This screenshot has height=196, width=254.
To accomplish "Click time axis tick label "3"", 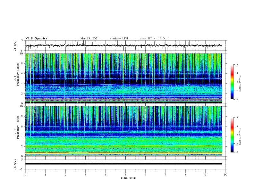I will 85,175.
